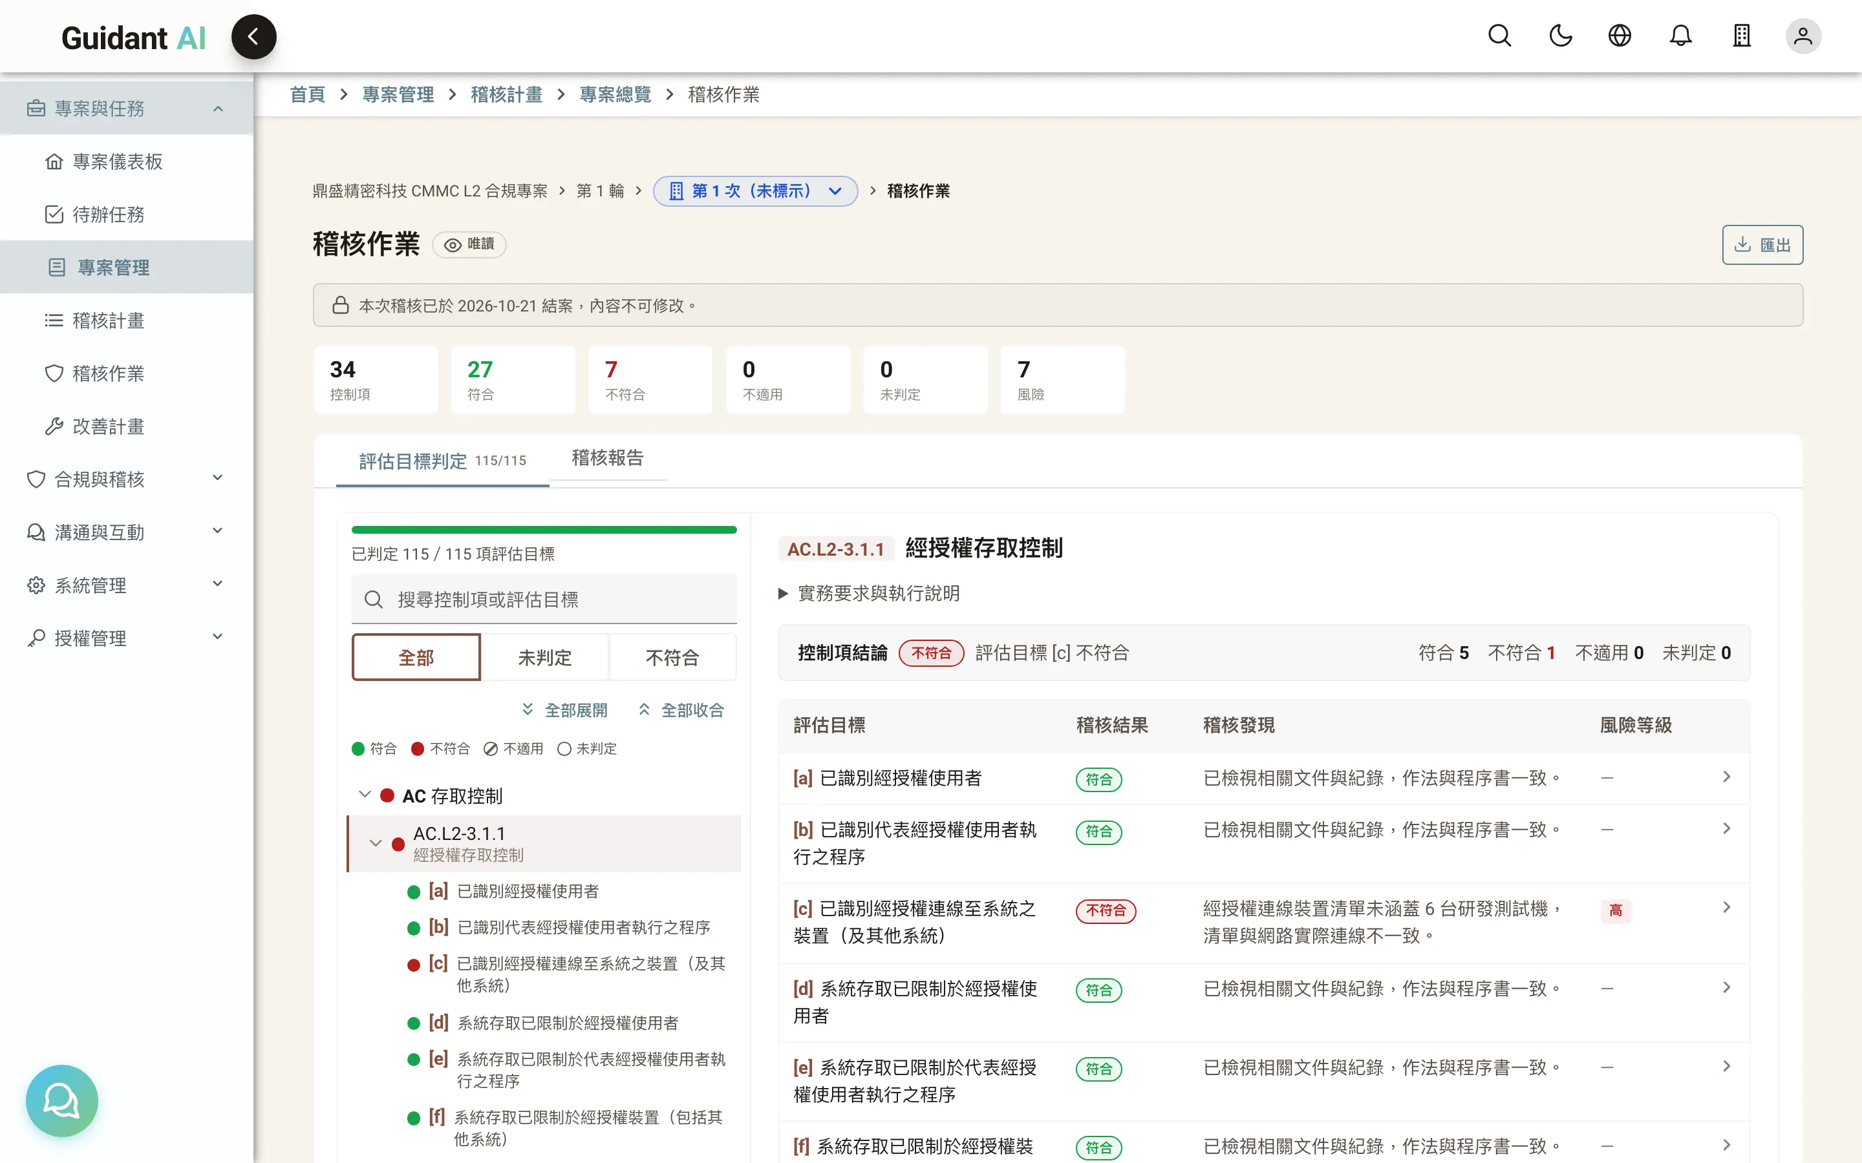Open the 第 1 次（未標示）dropdown
Screen dimensions: 1862x1163
click(754, 191)
